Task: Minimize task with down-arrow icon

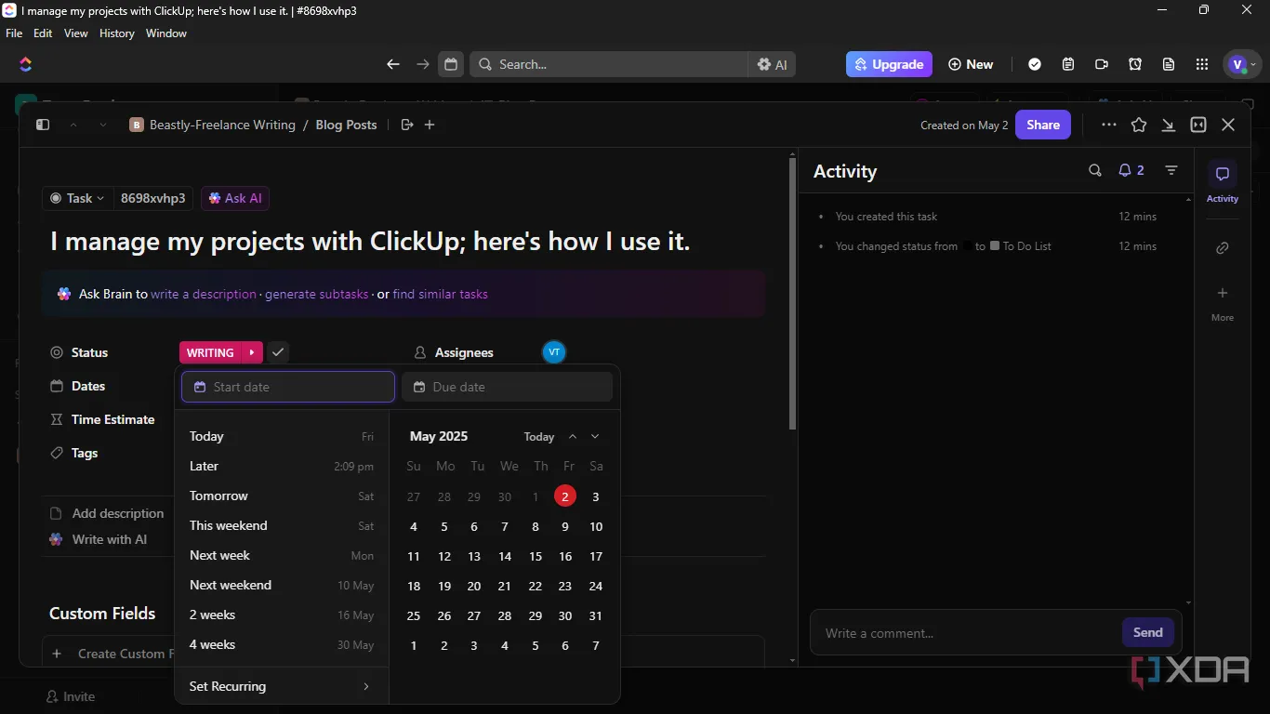Action: pos(1169,125)
